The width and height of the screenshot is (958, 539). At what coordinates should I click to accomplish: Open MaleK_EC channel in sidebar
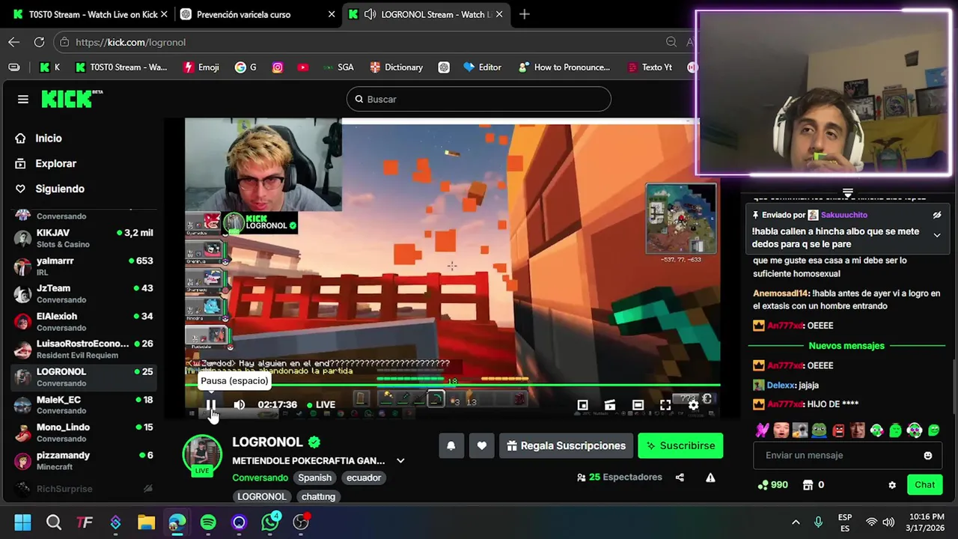pyautogui.click(x=85, y=404)
